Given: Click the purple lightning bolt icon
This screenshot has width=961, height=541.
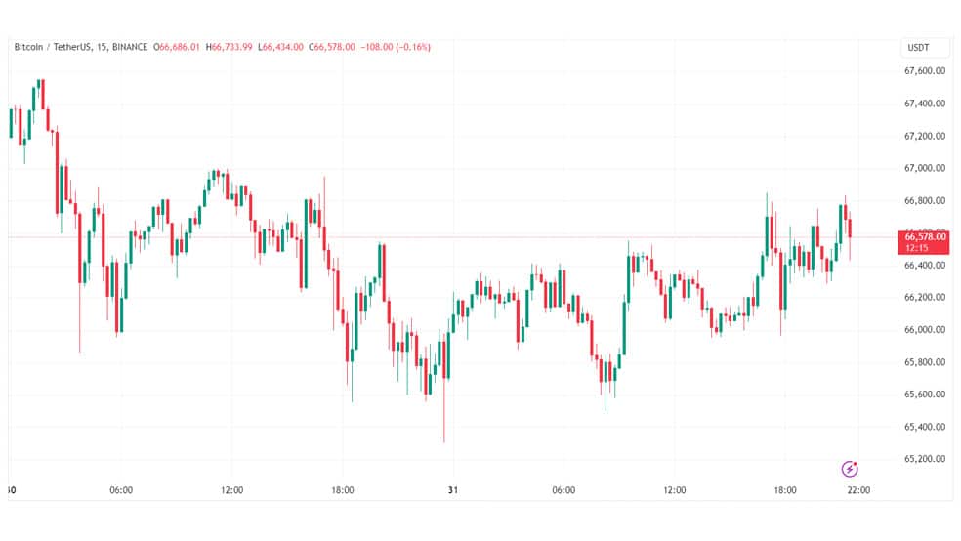Looking at the screenshot, I should tap(850, 469).
